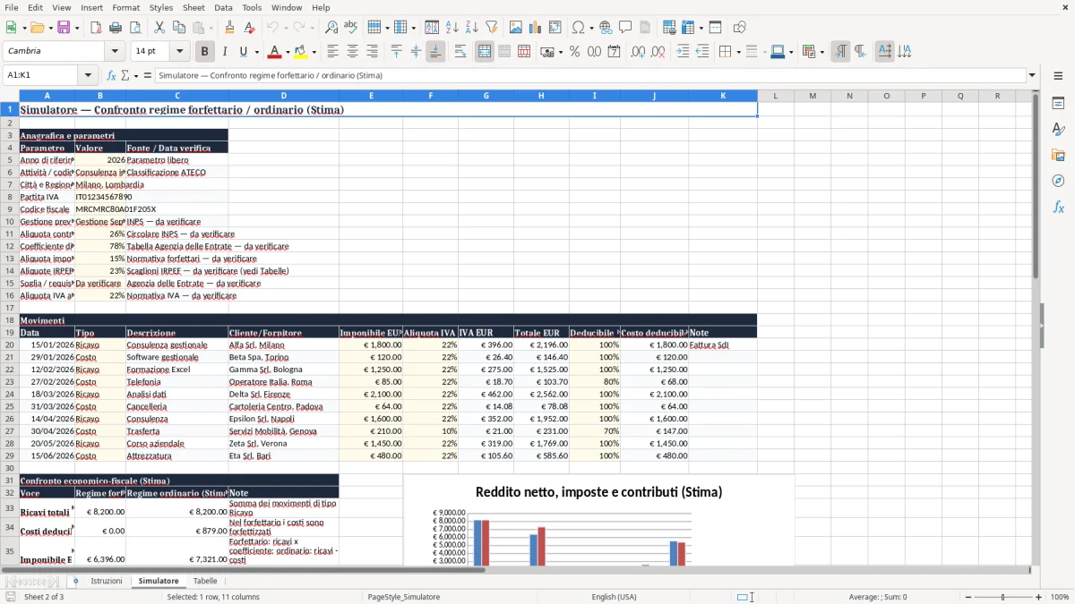Open the font color dropdown arrow

tap(288, 52)
